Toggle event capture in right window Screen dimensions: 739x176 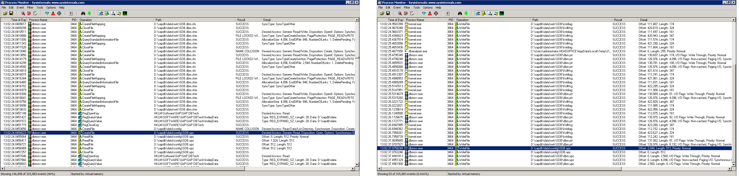pyautogui.click(x=400, y=13)
